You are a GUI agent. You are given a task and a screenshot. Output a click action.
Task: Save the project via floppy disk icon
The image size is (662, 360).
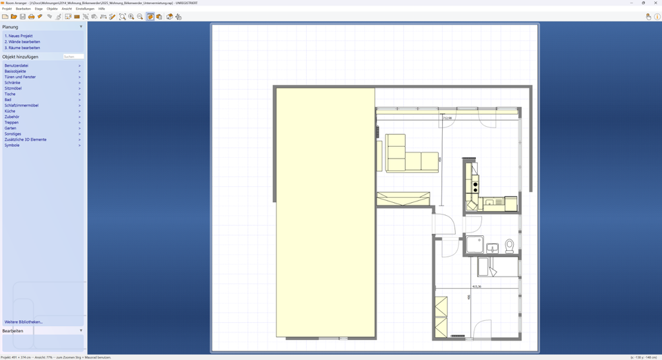click(23, 17)
